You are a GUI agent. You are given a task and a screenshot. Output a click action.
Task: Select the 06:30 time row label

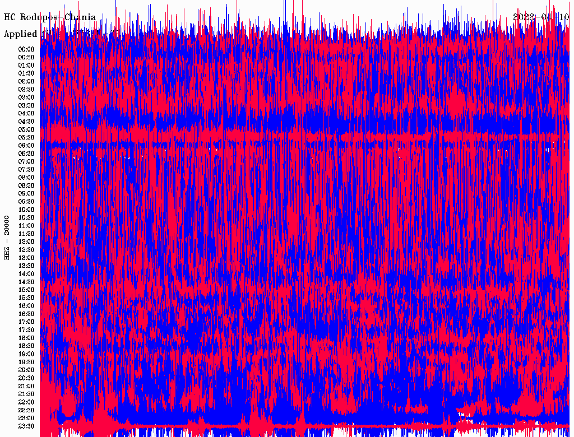point(26,154)
